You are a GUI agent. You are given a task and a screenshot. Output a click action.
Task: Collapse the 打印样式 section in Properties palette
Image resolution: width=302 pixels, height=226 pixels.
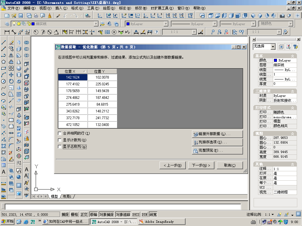(292, 108)
